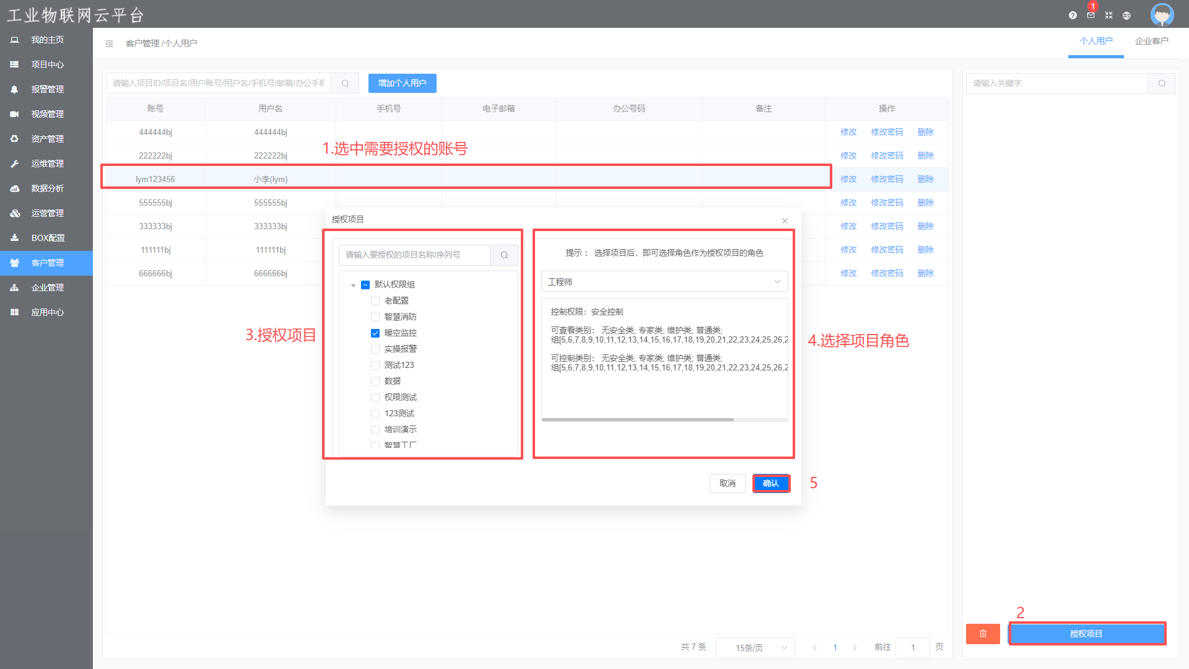
Task: Collapse sidebar with the menu fold icon
Action: click(109, 43)
